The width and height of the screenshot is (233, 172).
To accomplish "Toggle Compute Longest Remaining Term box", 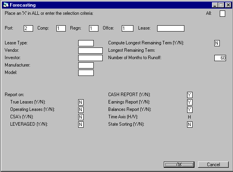I will 217,43.
